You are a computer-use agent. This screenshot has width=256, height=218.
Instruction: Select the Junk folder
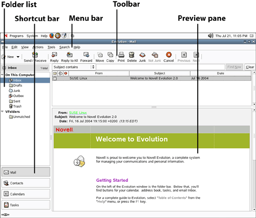pos(14,90)
